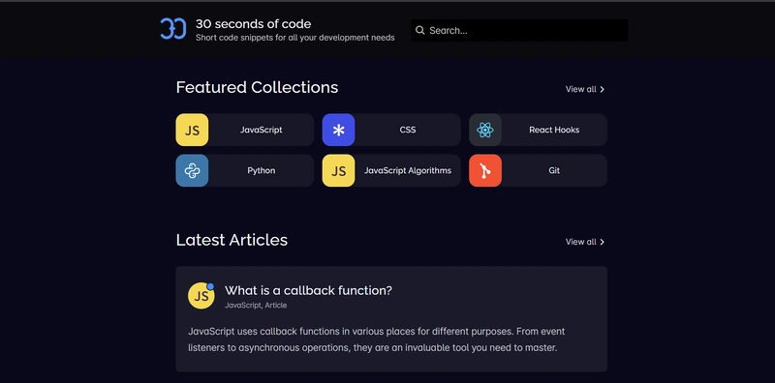
Task: Focus the Search input field
Action: [519, 31]
